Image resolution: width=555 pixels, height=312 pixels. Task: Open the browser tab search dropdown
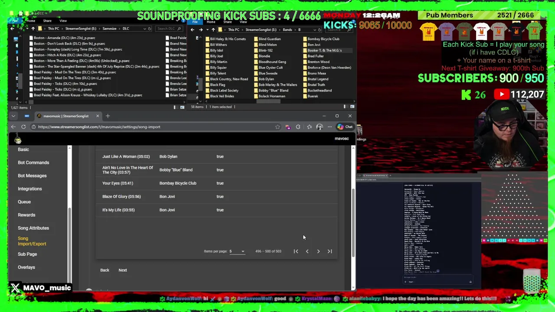coord(13,116)
